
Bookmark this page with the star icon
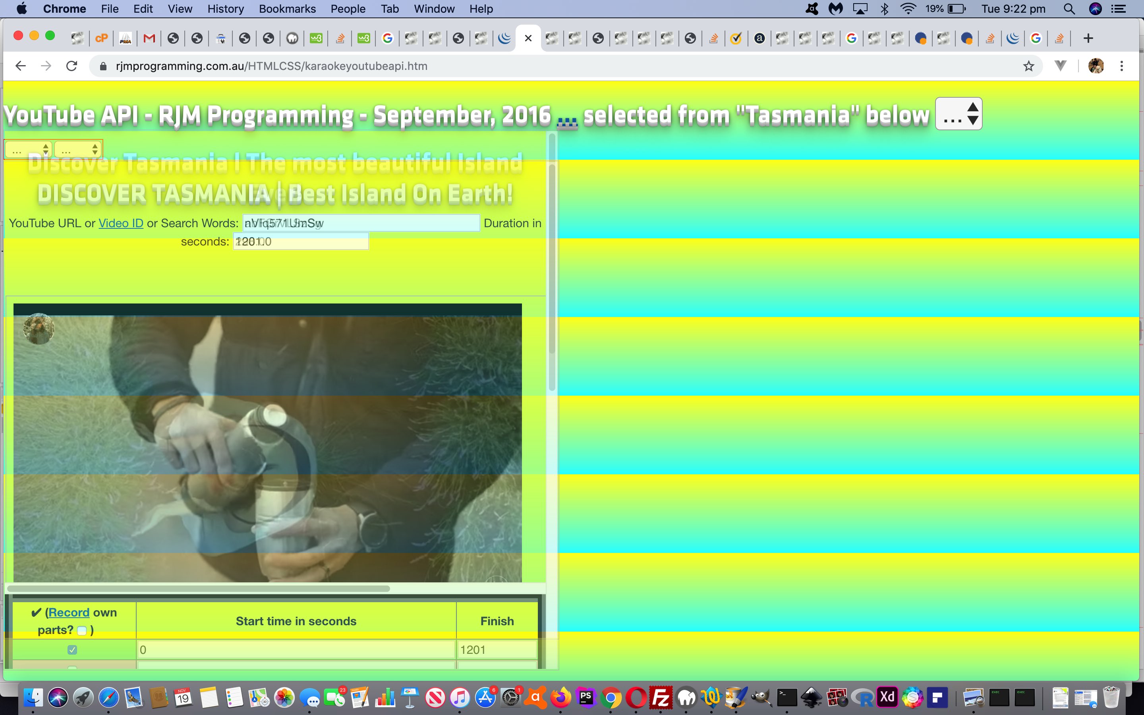[1029, 66]
